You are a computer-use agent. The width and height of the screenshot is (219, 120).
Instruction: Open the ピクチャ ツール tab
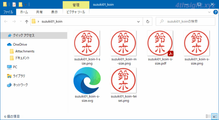pos(76,12)
